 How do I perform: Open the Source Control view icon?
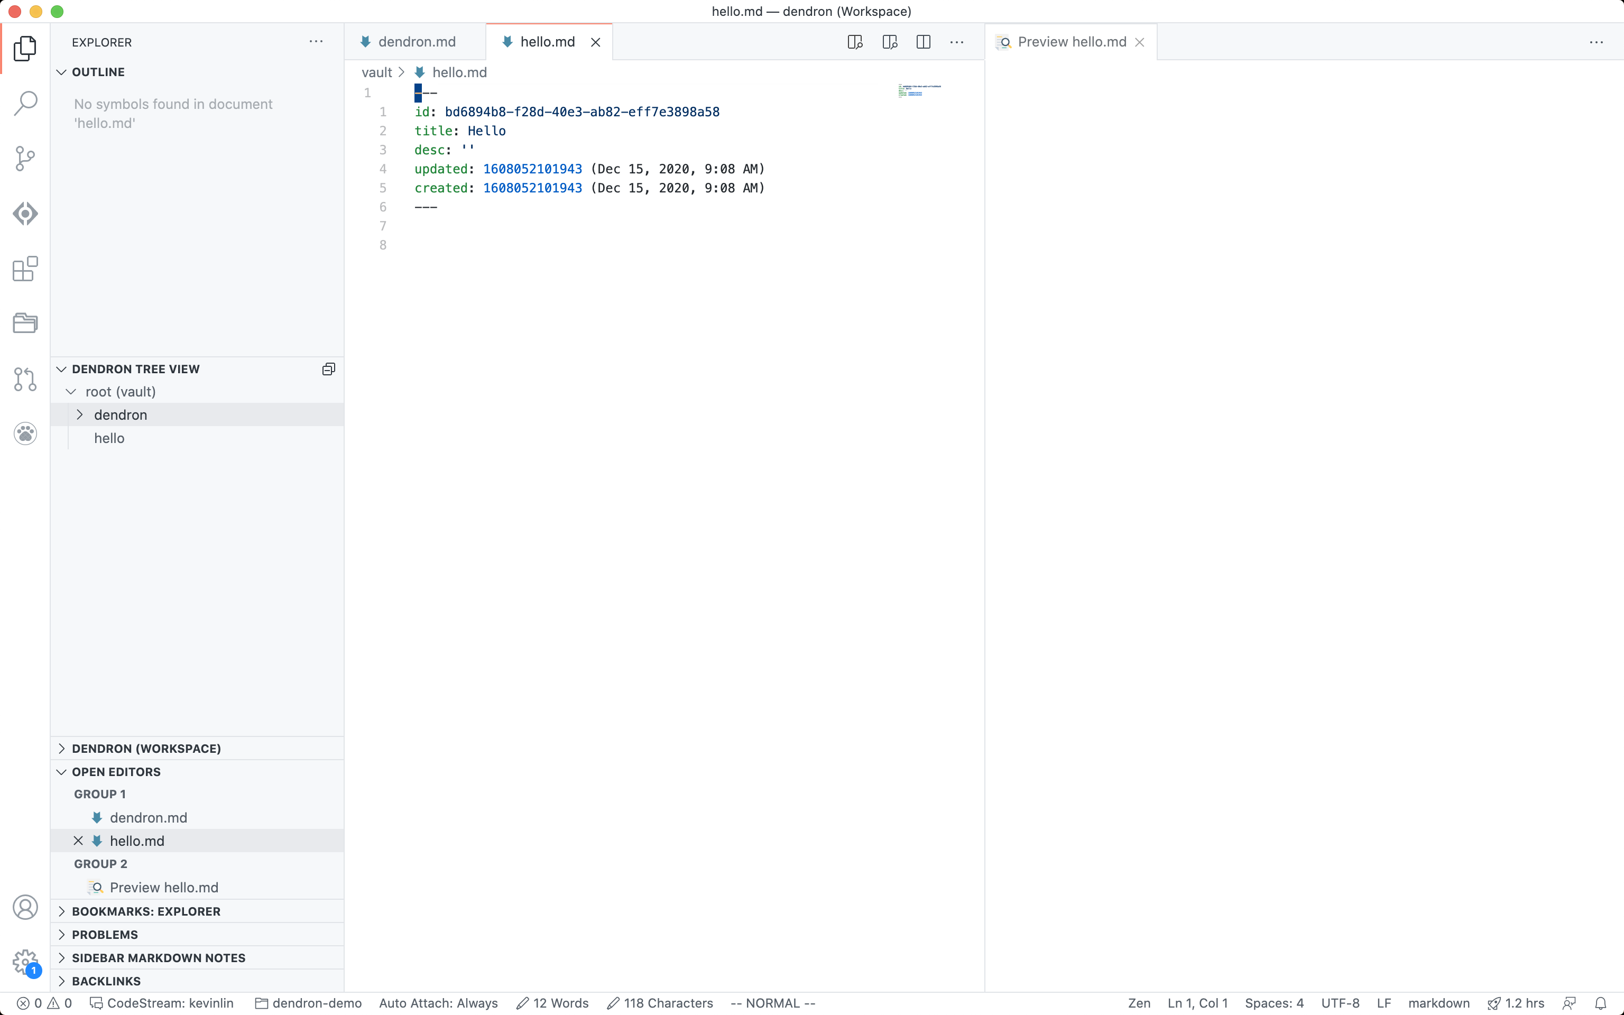click(x=25, y=159)
